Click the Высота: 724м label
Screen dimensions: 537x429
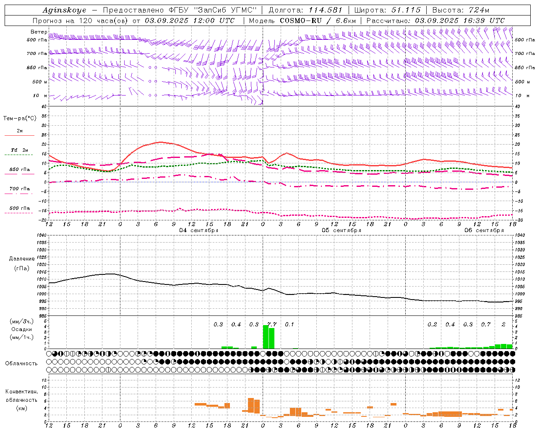click(x=461, y=10)
